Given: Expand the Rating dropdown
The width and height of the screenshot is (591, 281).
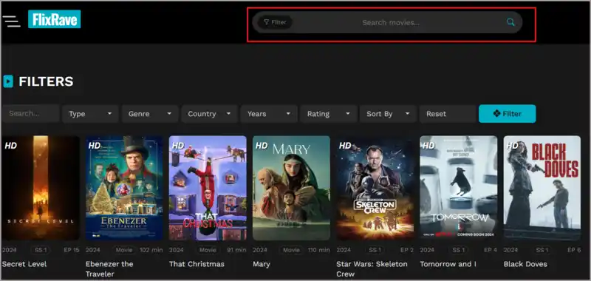Looking at the screenshot, I should pyautogui.click(x=328, y=114).
